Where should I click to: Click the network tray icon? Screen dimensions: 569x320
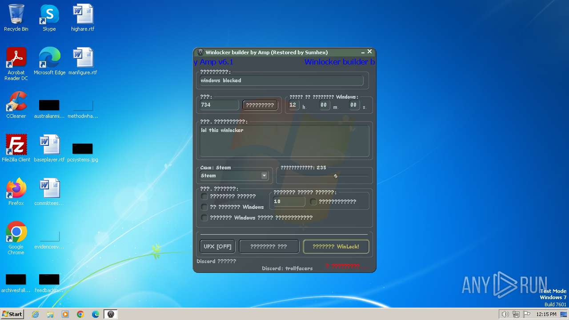(x=516, y=314)
